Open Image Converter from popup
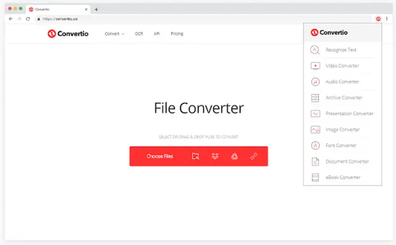The image size is (396, 245). 342,130
